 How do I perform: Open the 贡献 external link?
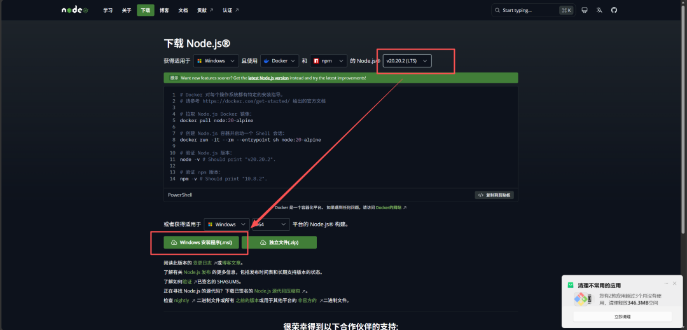coord(205,10)
